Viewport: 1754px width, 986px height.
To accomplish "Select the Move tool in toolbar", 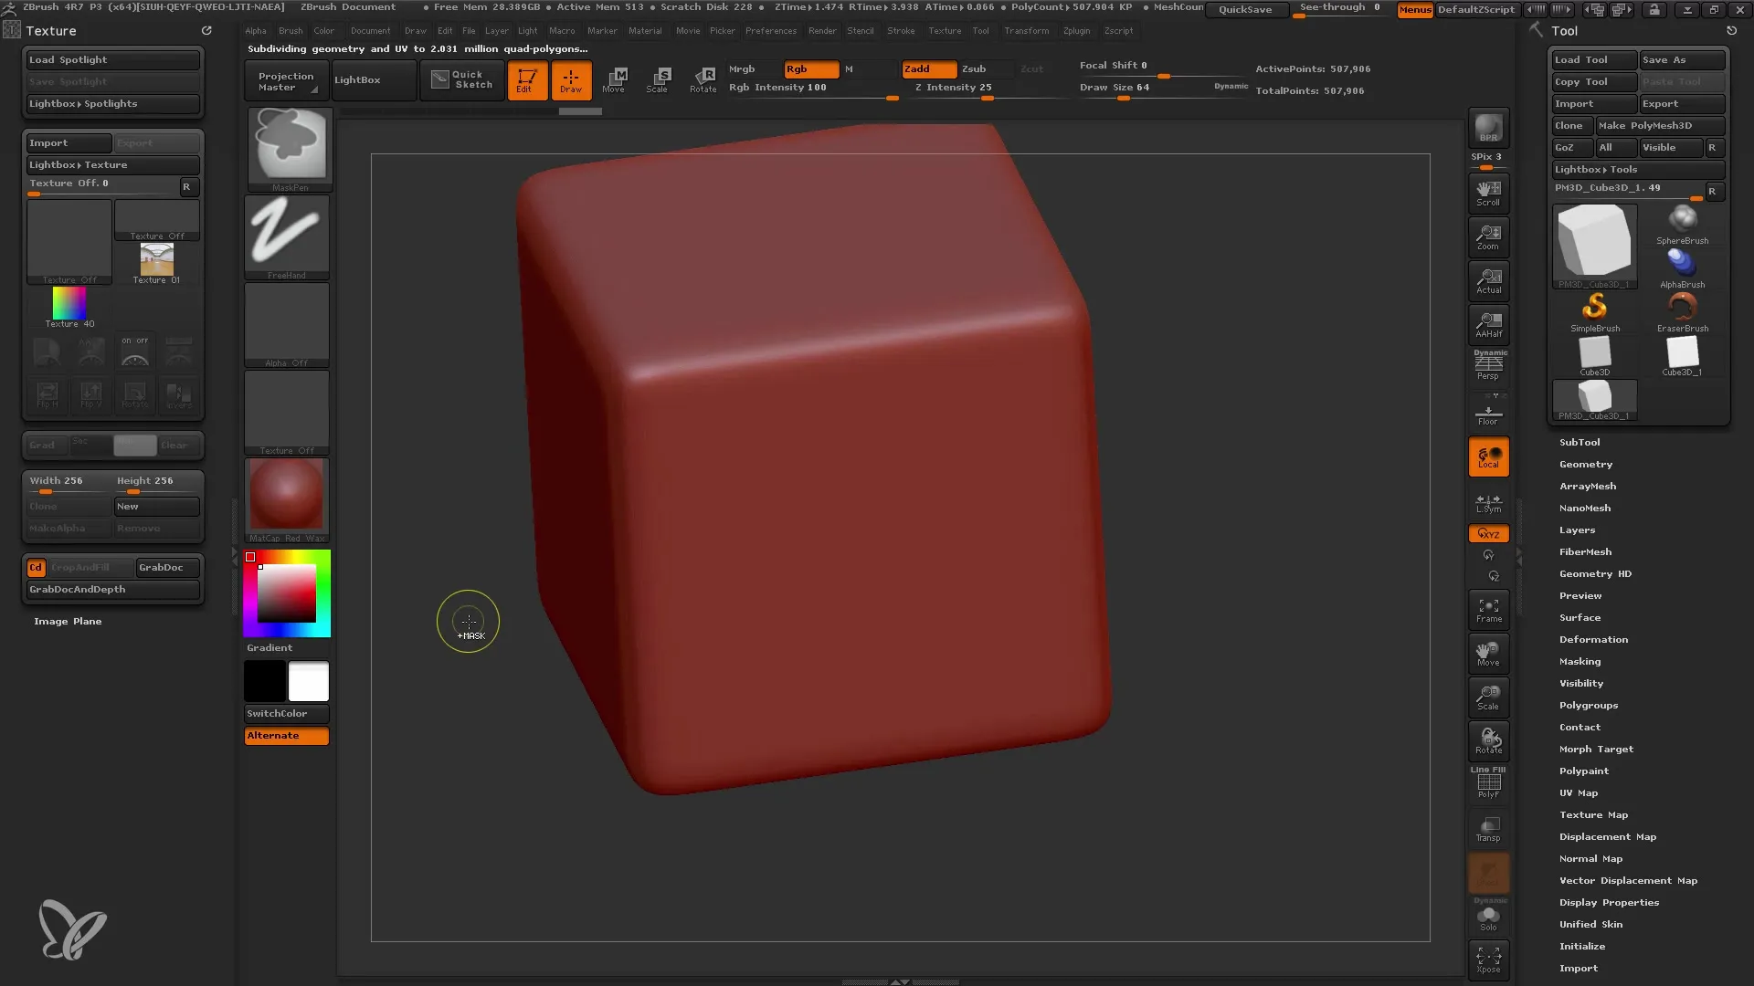I will coord(615,79).
